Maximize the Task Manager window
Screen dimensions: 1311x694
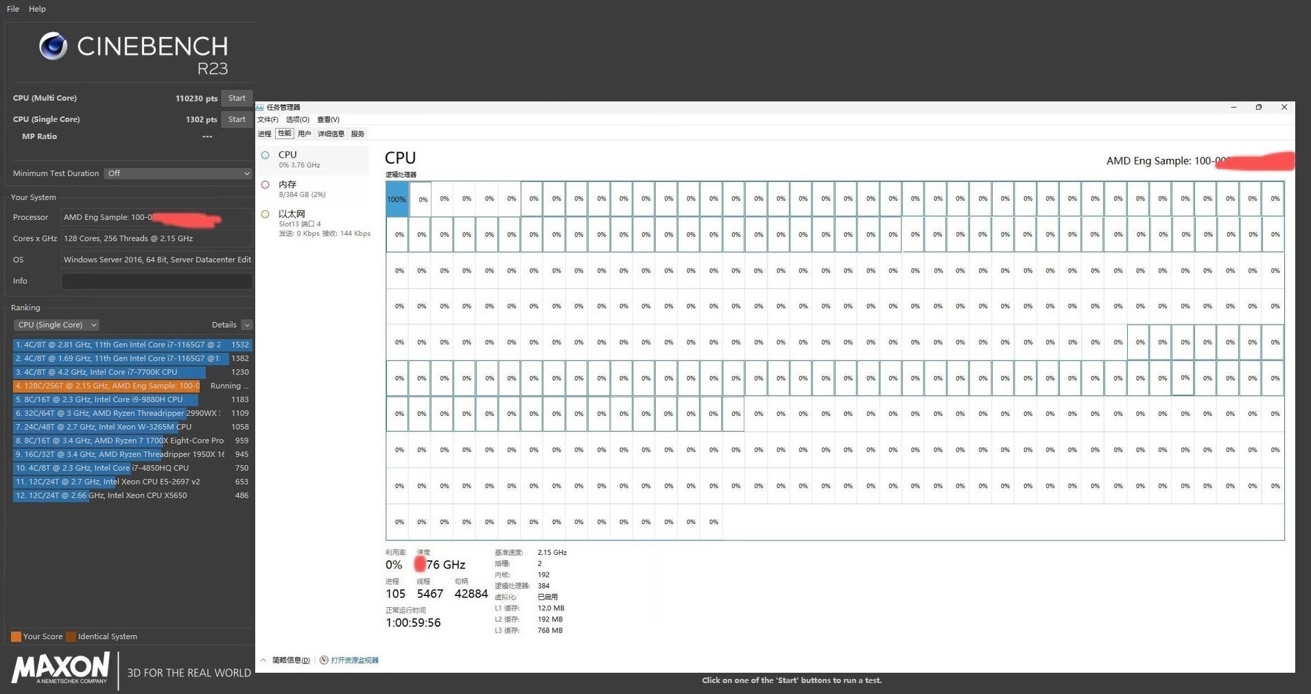pos(1259,107)
